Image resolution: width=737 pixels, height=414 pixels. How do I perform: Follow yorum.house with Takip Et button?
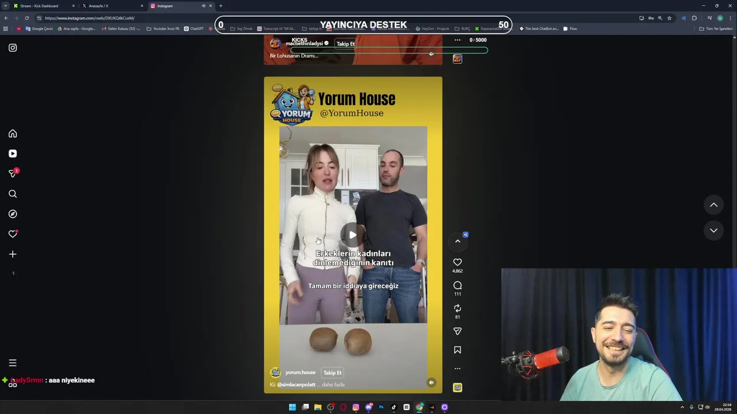(332, 373)
